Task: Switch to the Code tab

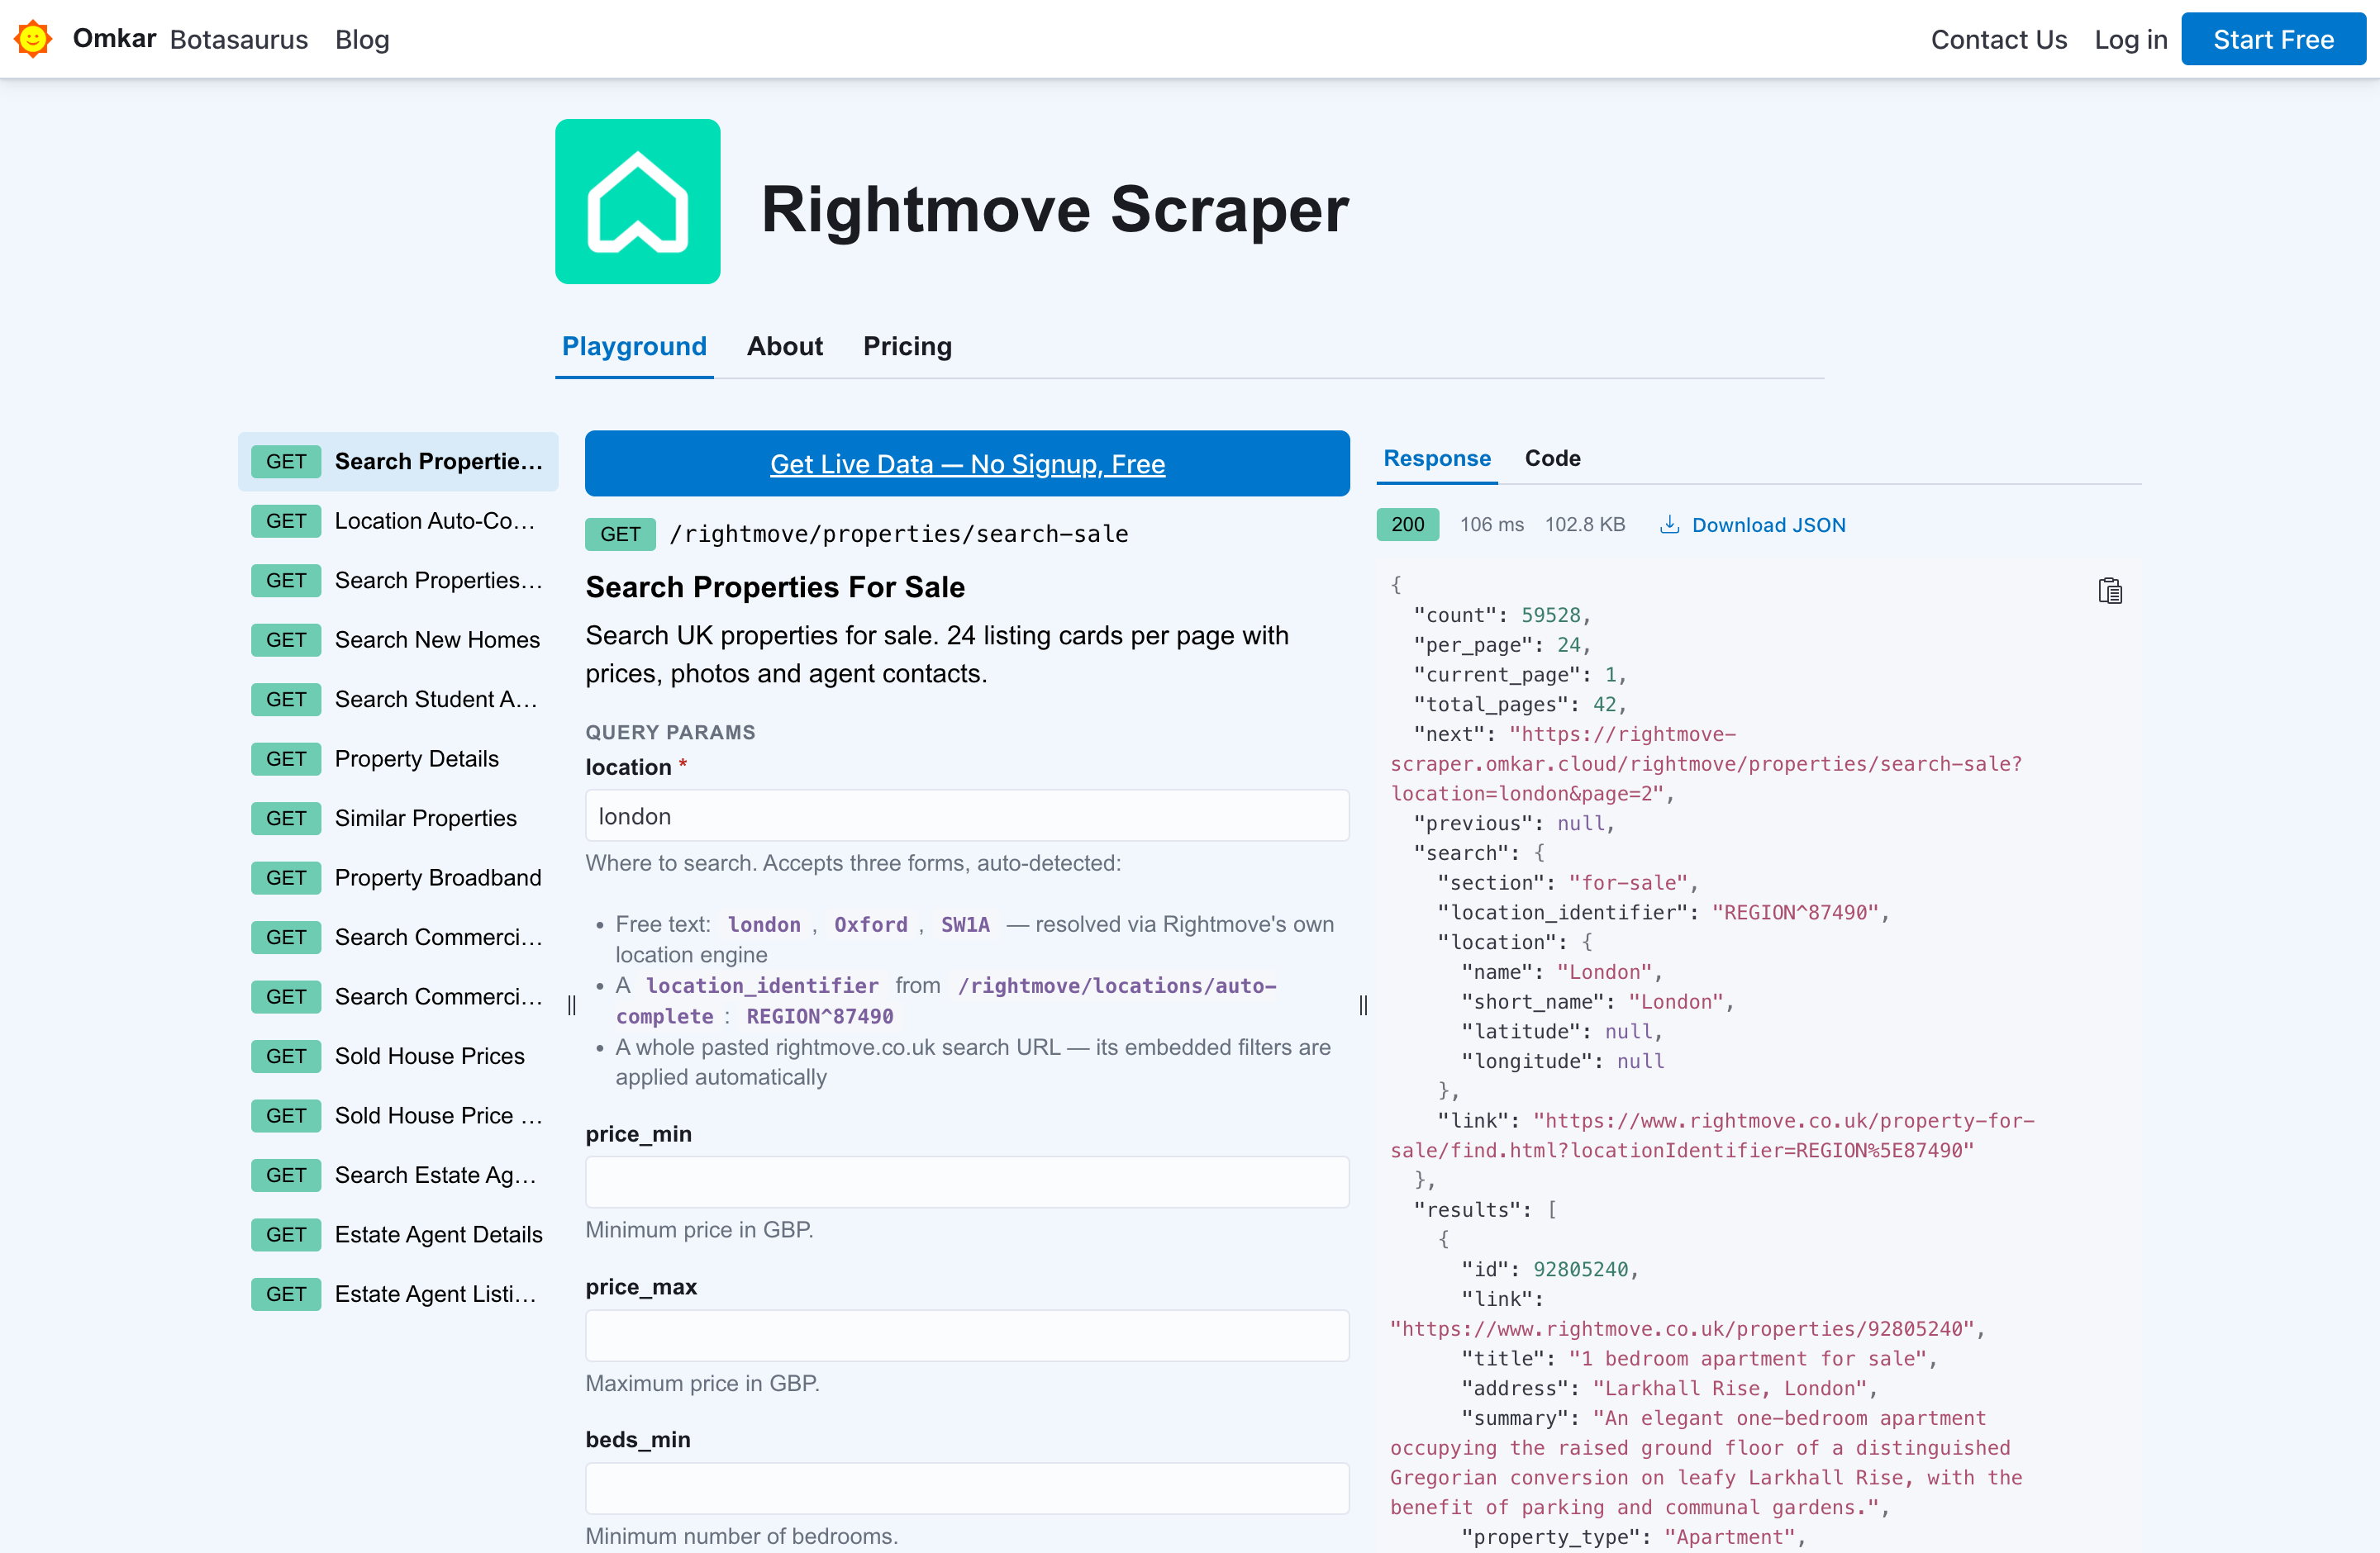Action: pos(1551,458)
